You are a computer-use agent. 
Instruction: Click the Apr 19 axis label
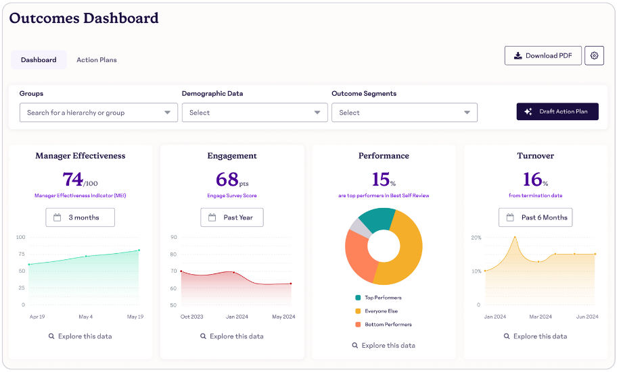[x=37, y=317]
